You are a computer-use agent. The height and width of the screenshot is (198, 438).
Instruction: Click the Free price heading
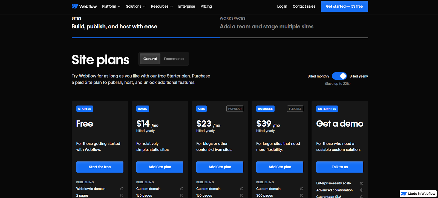point(85,124)
